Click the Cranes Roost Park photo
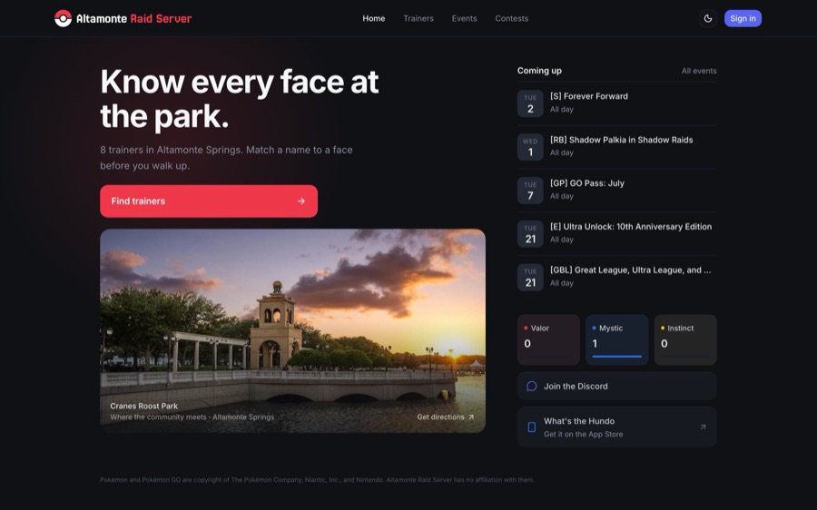 coord(293,330)
